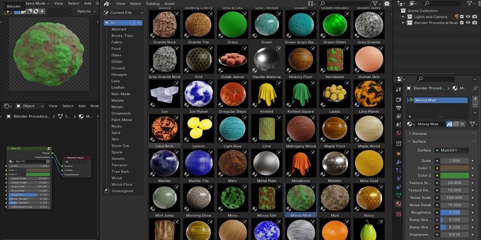Open the 3D viewport Add menu
This screenshot has width=481, height=240.
coord(88,3)
